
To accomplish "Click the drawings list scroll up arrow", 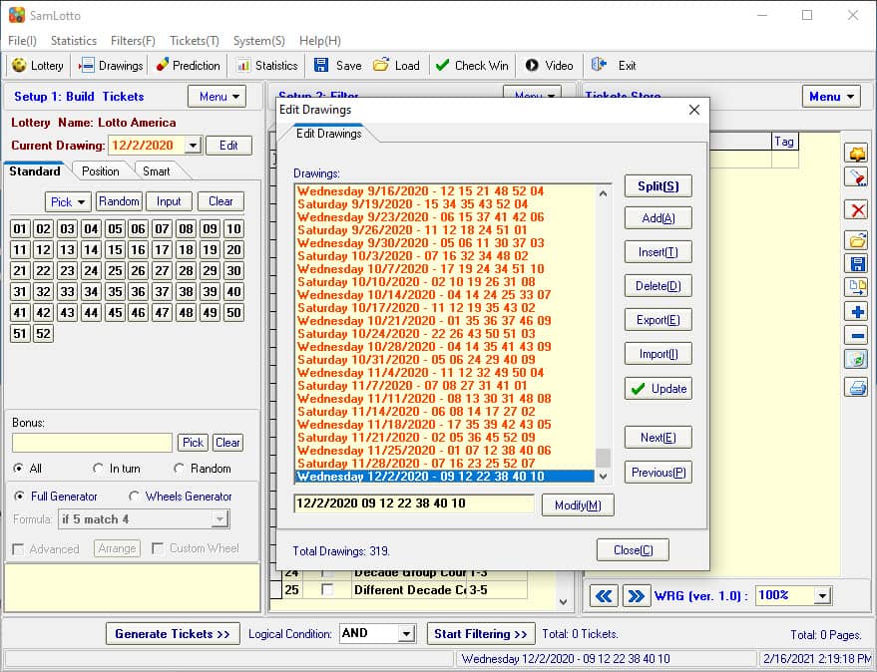I will 603,193.
